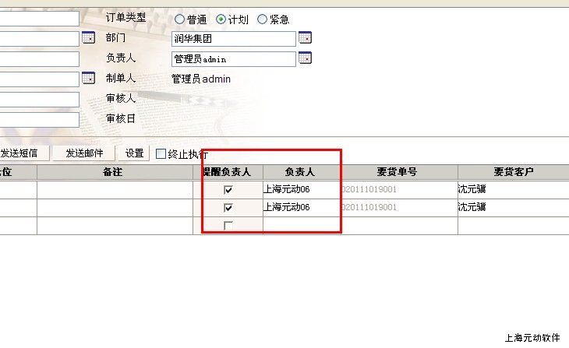
Task: Click the picker icon left of the 部门 label
Action: (x=88, y=37)
